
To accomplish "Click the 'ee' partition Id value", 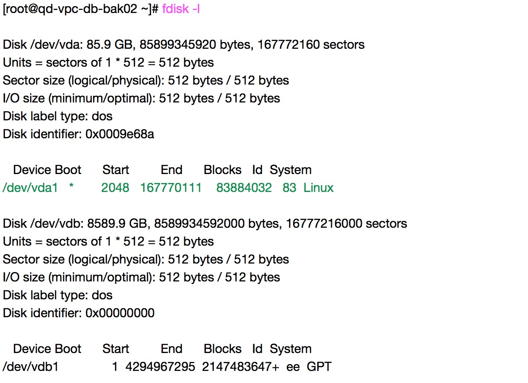I will [x=293, y=367].
